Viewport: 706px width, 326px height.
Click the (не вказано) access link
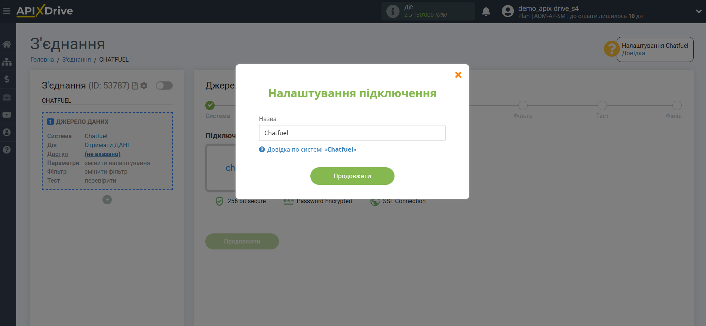(x=102, y=154)
